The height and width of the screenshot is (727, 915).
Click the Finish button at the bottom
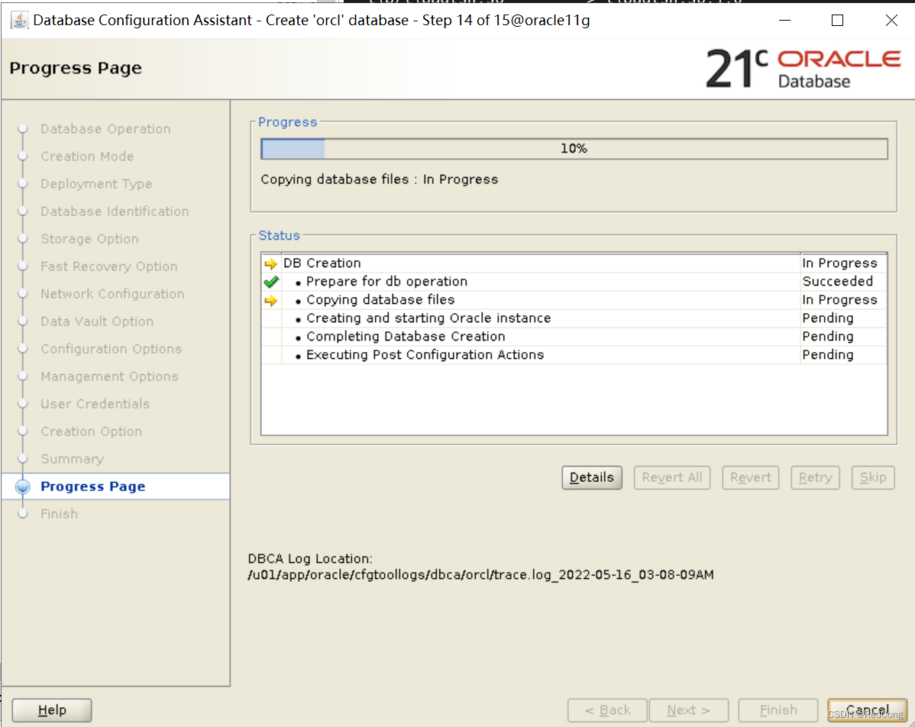click(778, 710)
